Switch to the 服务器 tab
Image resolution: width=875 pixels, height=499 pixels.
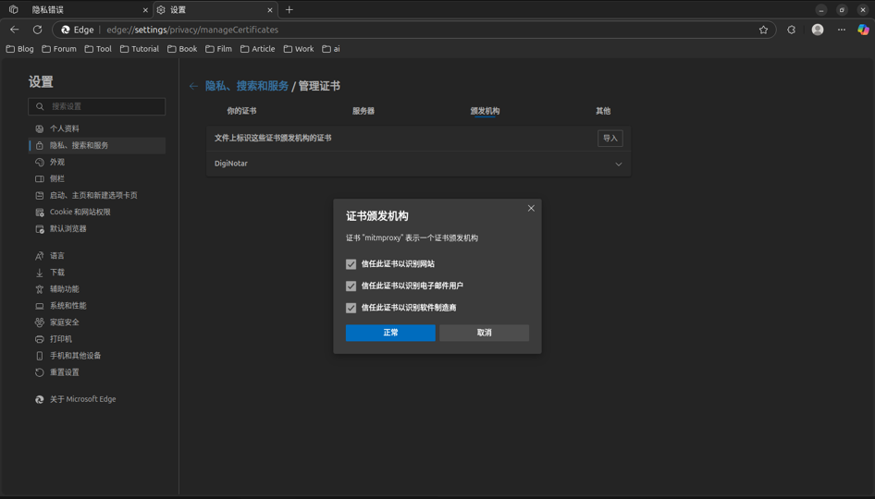click(364, 111)
